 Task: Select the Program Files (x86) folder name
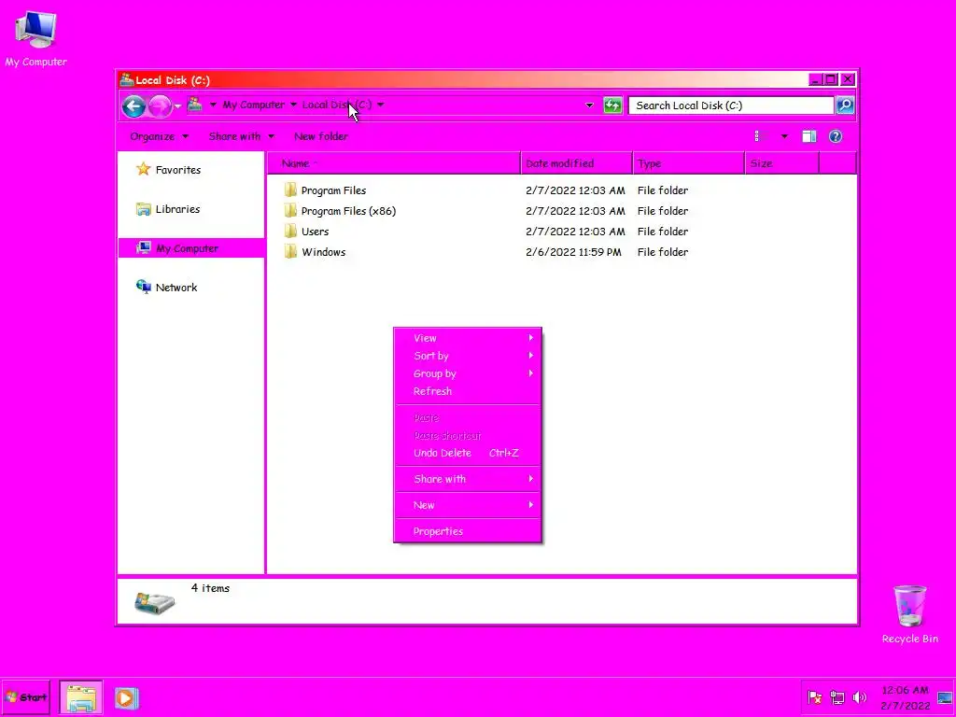click(x=348, y=211)
